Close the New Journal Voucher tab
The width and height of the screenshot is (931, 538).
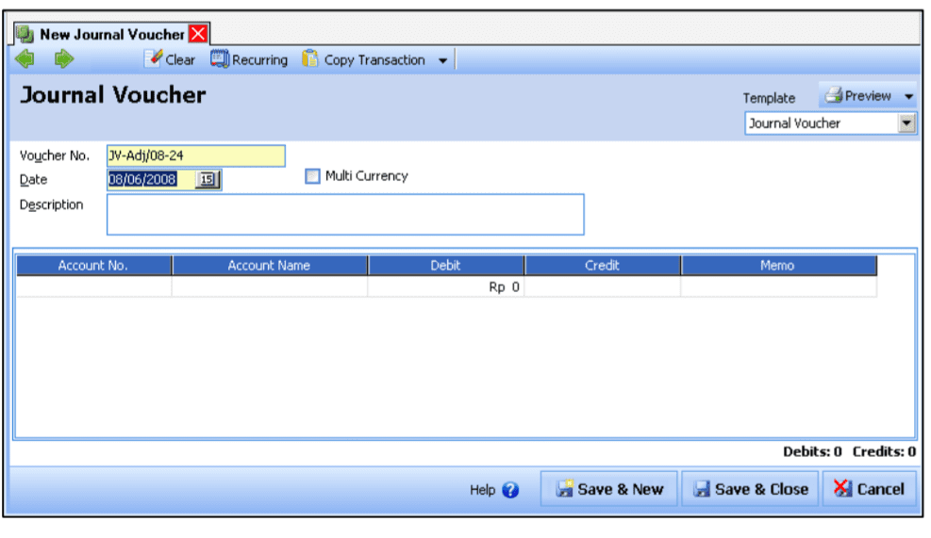pyautogui.click(x=198, y=35)
